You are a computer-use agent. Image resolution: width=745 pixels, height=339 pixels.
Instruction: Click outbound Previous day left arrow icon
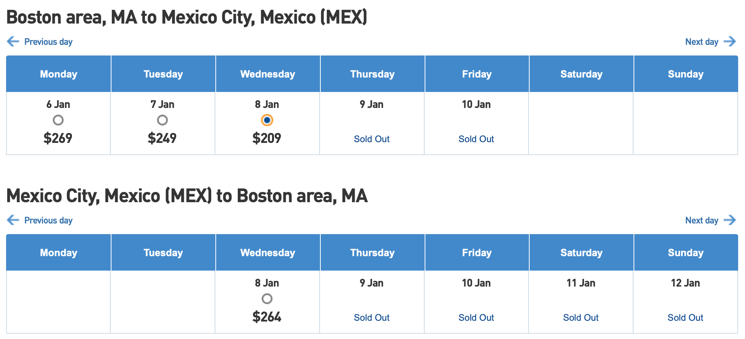[x=13, y=41]
